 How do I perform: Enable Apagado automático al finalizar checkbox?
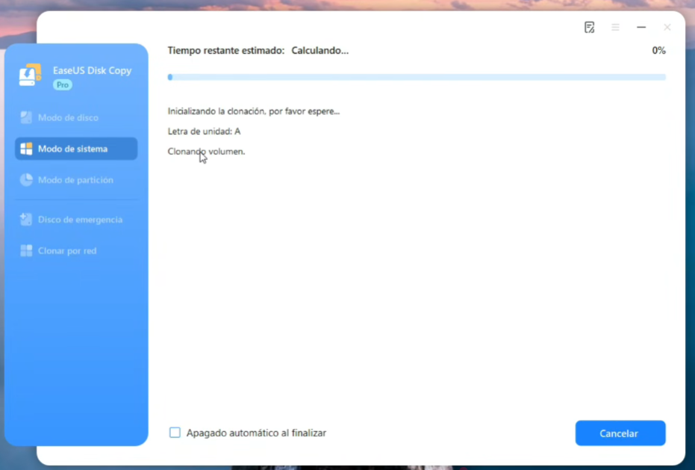tap(175, 433)
